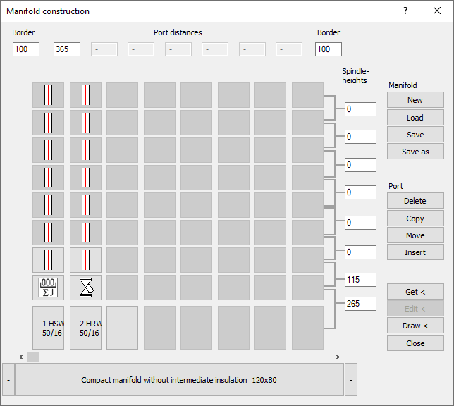
Task: Click the horizontal scrollbar thumb
Action: coord(33,357)
